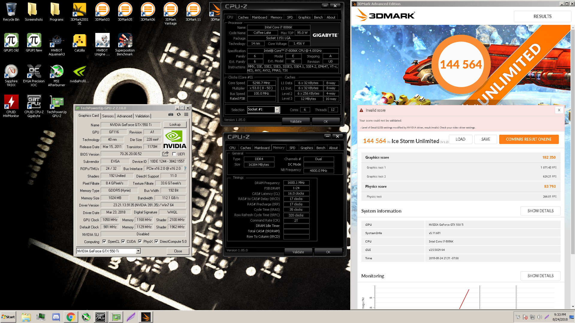This screenshot has width=575, height=323.
Task: Open the Windows Start button
Action: [8, 317]
